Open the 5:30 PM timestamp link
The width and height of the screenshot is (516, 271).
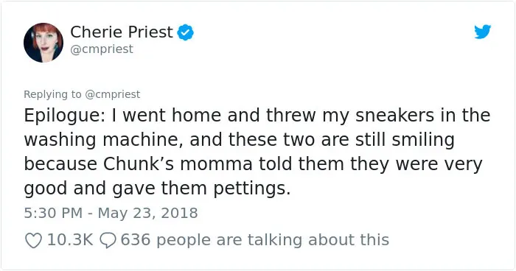tap(53, 213)
